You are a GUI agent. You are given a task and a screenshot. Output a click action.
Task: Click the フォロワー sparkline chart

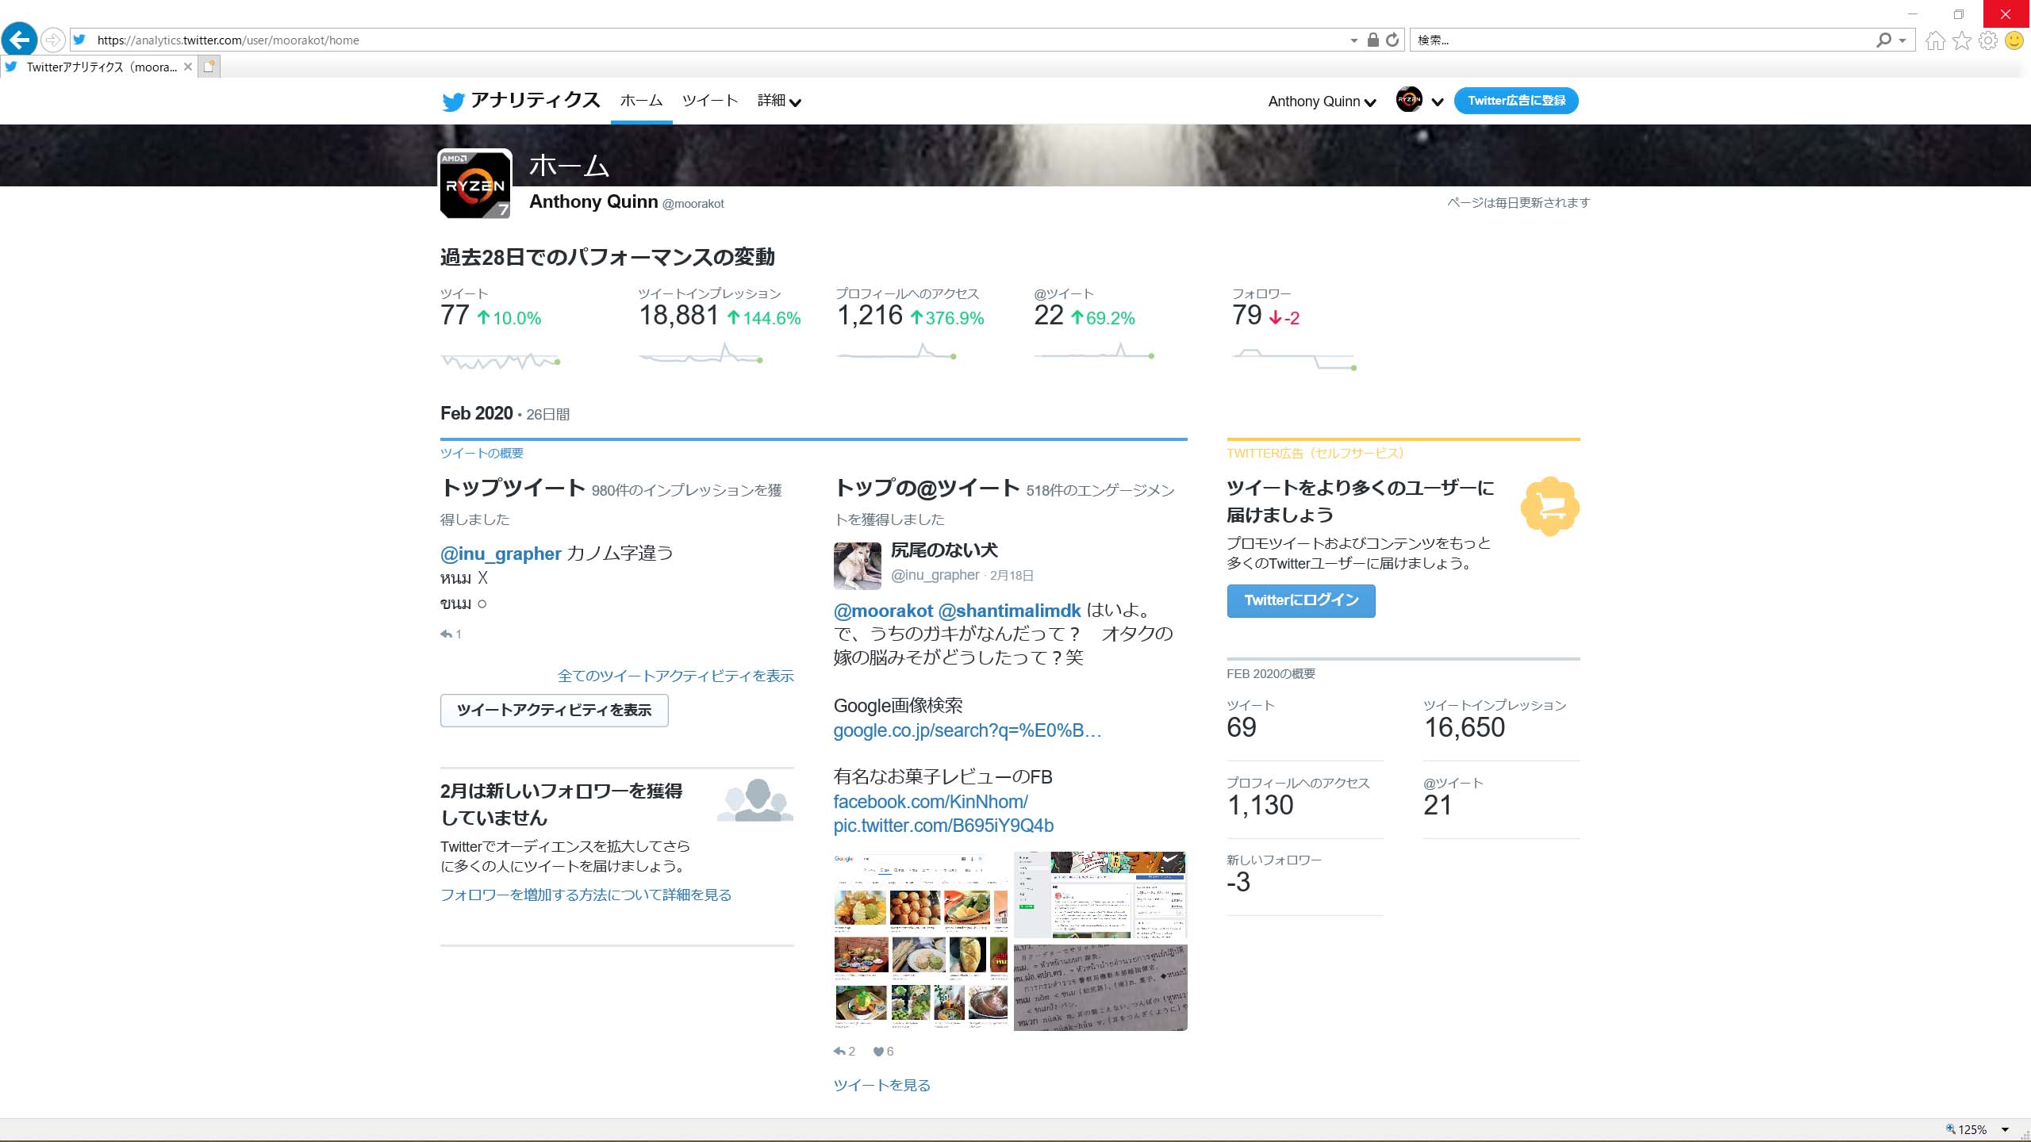coord(1295,358)
